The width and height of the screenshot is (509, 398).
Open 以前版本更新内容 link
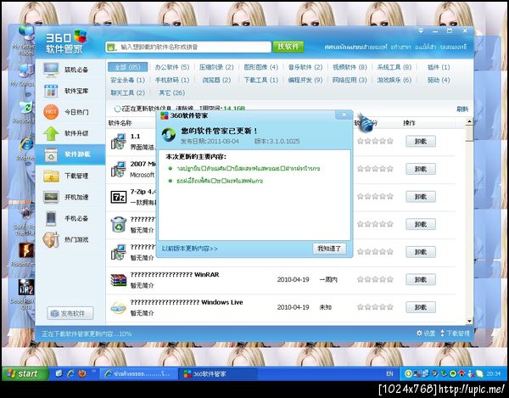189,249
